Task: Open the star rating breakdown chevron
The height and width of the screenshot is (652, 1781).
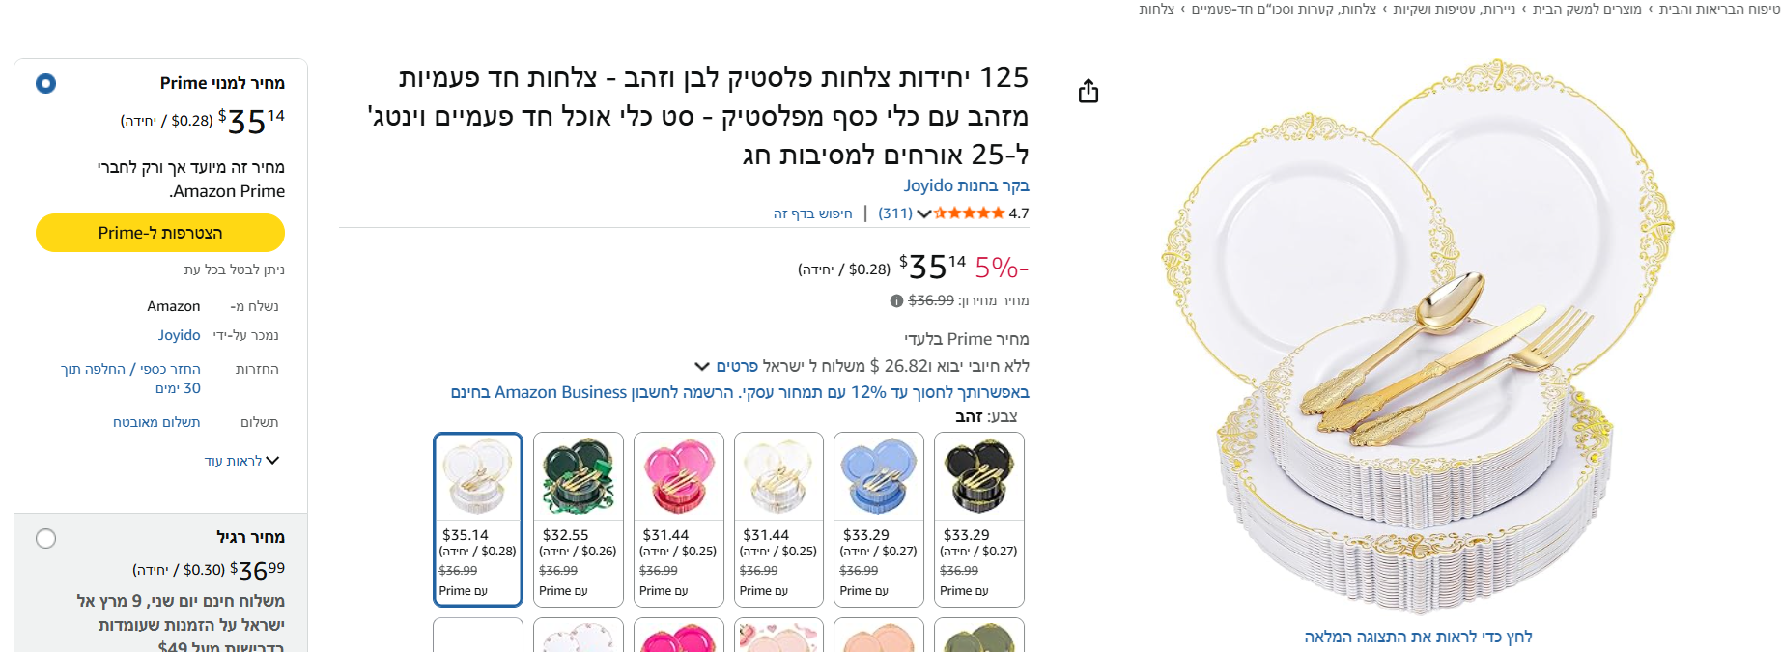Action: pyautogui.click(x=924, y=213)
